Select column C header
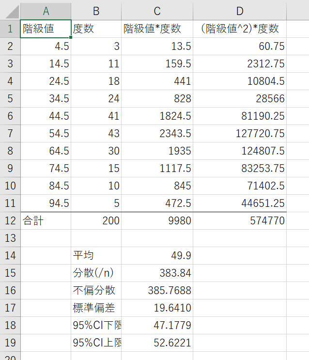The height and width of the screenshot is (360, 309). 157,11
